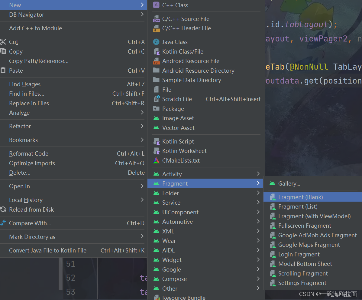Viewport: 362px width, 300px height.
Task: Click the C/C++ Header File icon
Action: (156, 28)
